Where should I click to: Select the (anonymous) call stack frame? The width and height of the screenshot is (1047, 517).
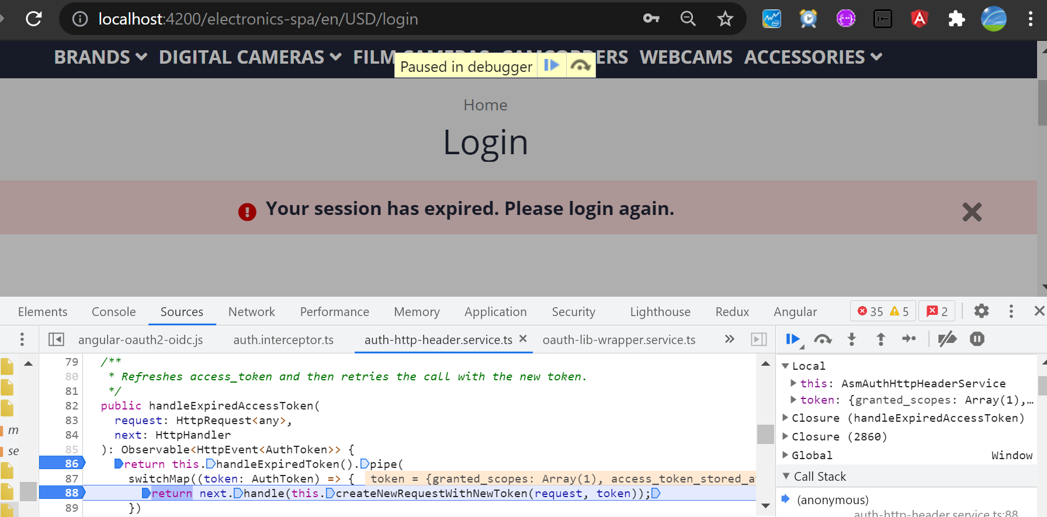[833, 500]
